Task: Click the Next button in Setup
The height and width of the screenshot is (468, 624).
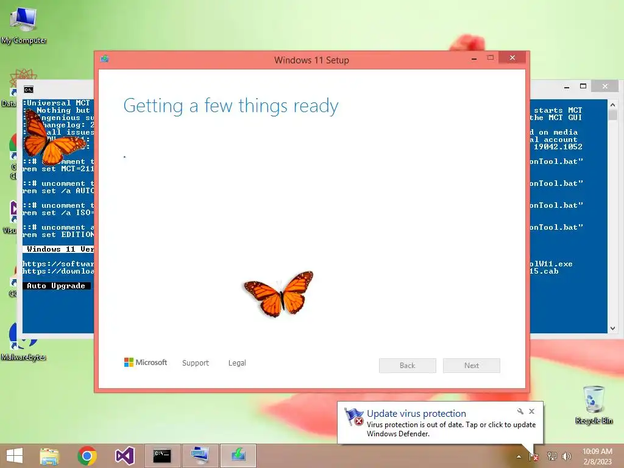Action: (x=472, y=366)
